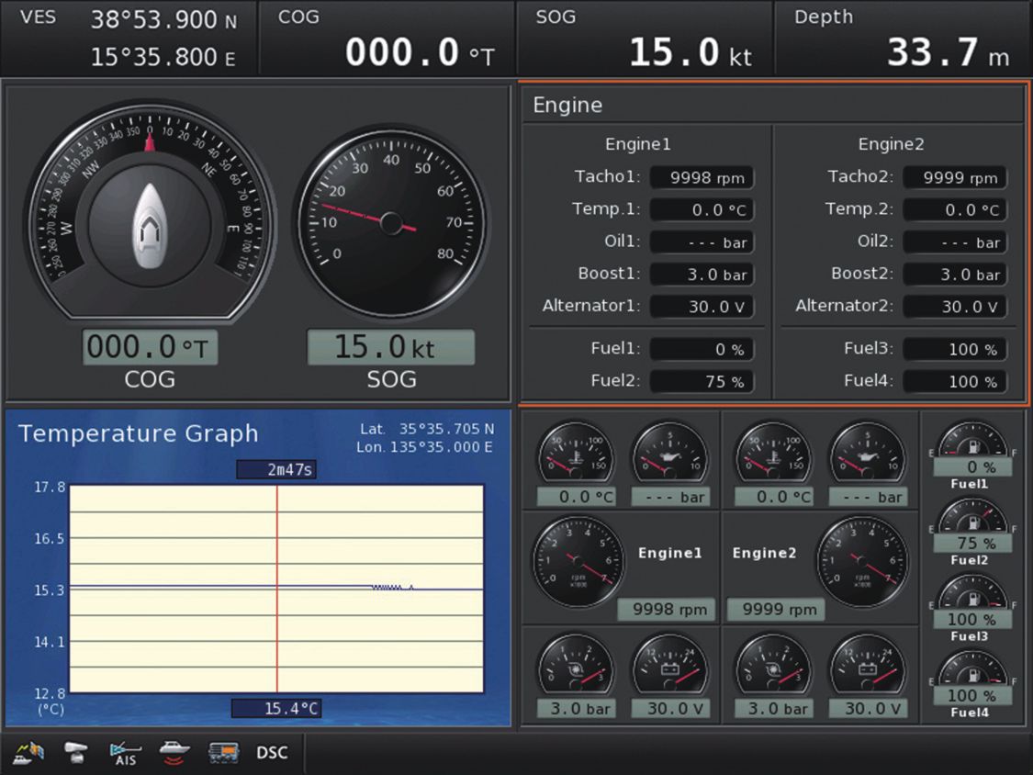Viewport: 1033px width, 775px height.
Task: Open the DSC status item
Action: point(272,753)
